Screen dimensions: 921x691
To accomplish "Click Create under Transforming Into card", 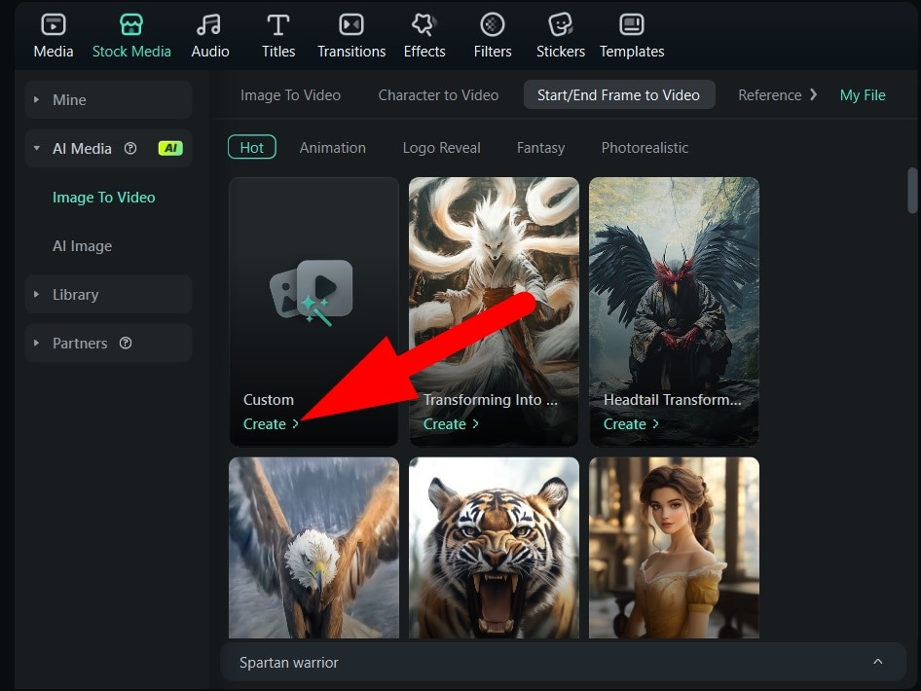I will 451,424.
